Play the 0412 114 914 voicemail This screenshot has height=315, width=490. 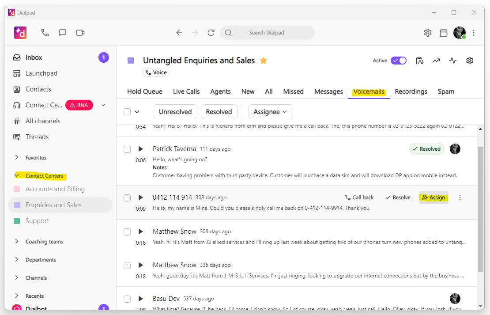click(x=141, y=197)
